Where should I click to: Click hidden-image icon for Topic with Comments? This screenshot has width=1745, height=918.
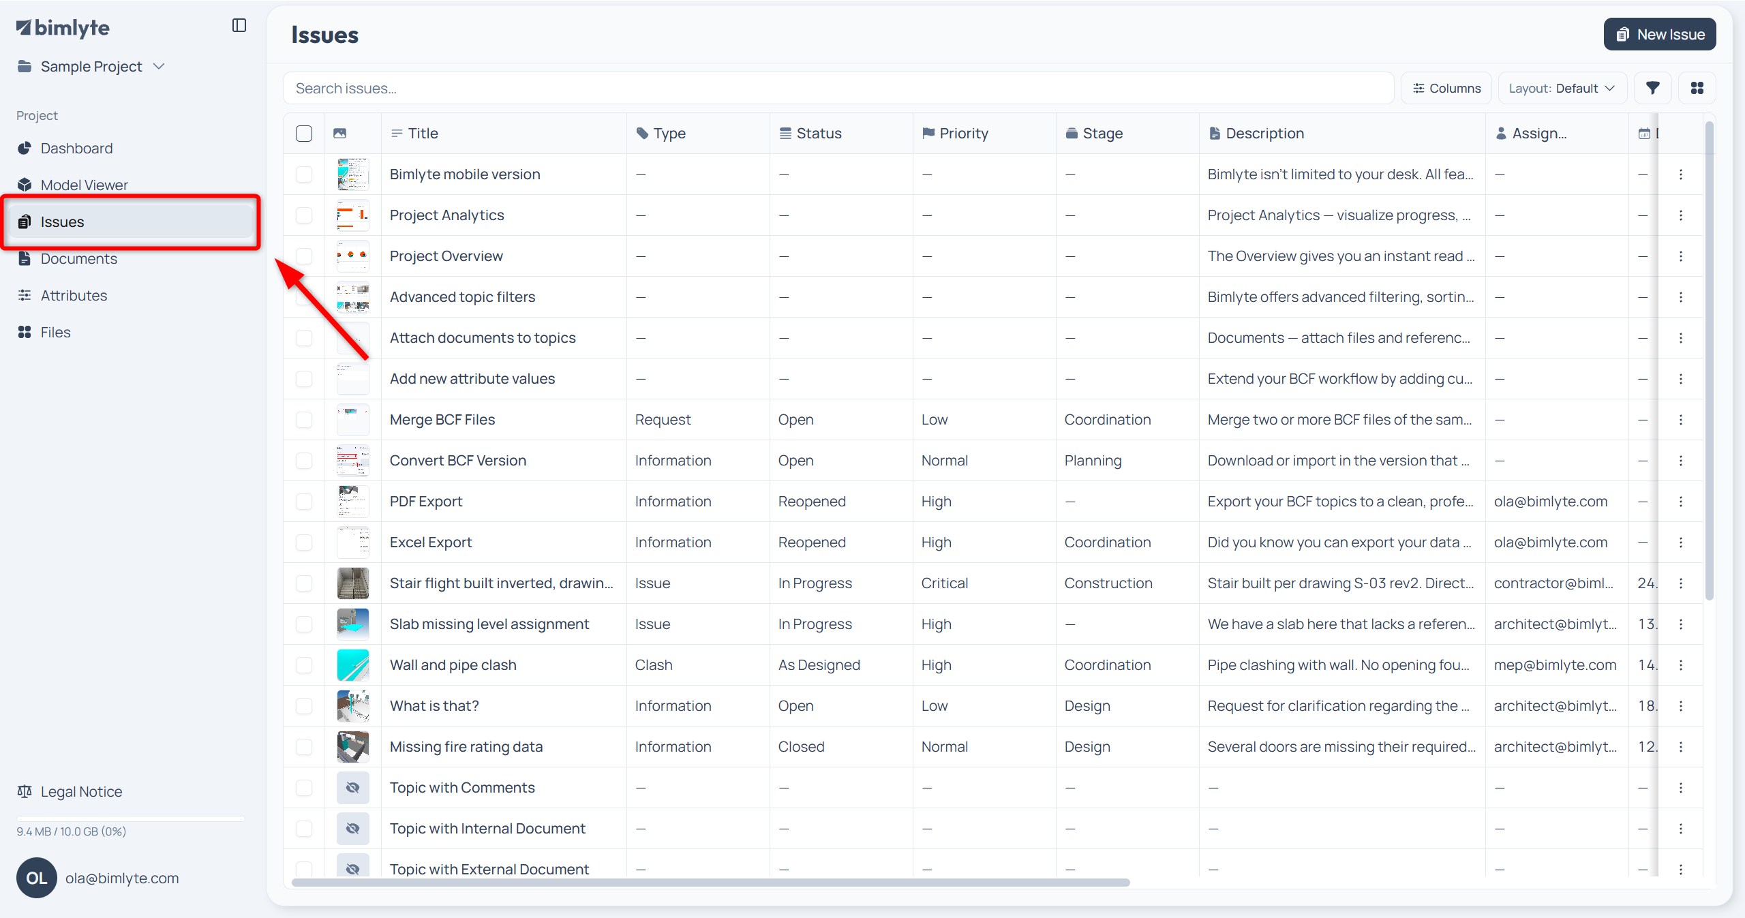click(352, 788)
